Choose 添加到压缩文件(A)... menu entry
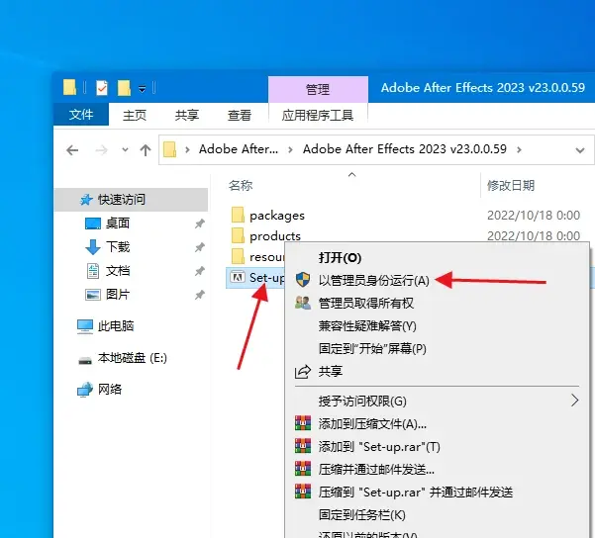Viewport: 595px width, 538px height. pos(438,424)
